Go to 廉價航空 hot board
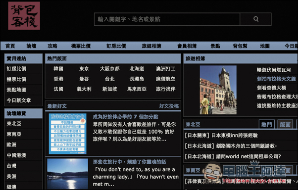Screen dimensions: 298x190 (x=165, y=79)
